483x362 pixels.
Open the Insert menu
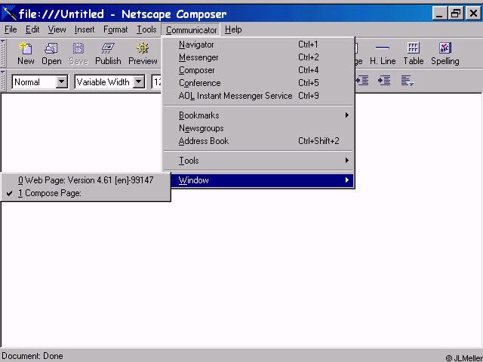[x=85, y=29]
